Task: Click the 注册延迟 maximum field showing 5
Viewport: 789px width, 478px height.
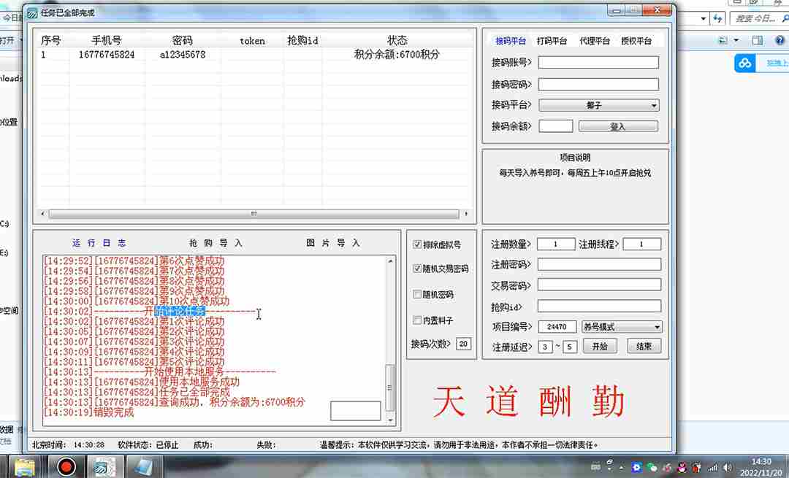Action: 570,347
